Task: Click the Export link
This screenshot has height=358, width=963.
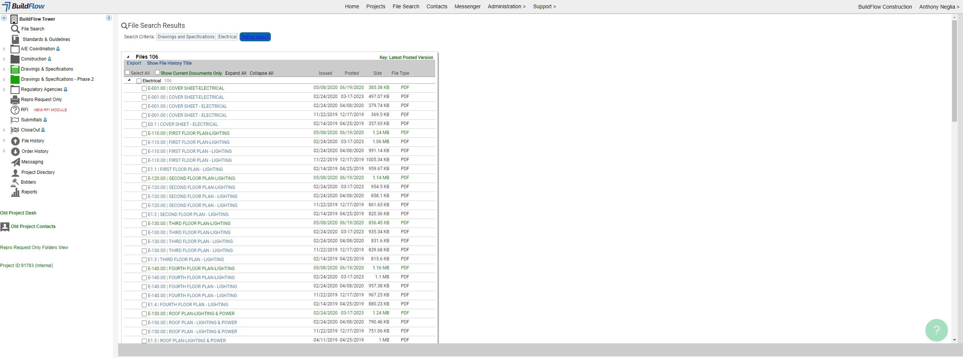Action: (134, 63)
